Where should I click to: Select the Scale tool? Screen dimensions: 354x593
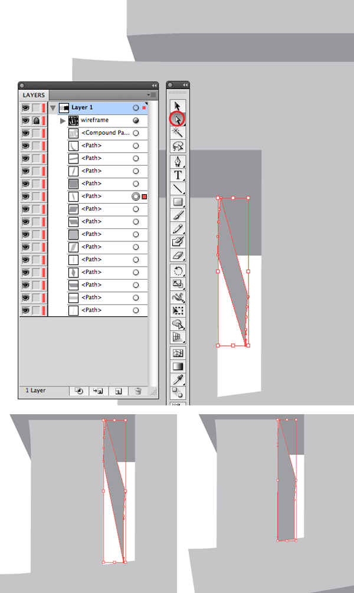point(178,284)
